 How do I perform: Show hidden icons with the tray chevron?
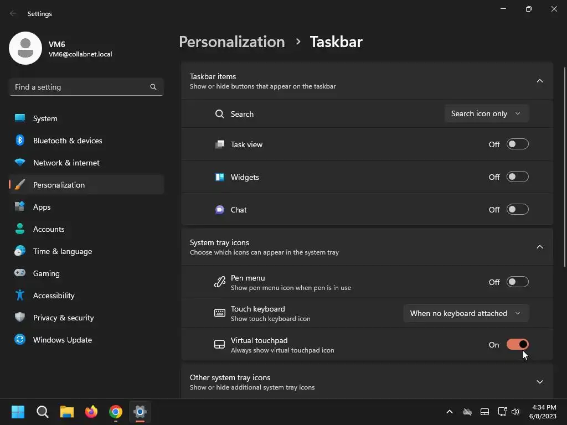coord(450,412)
